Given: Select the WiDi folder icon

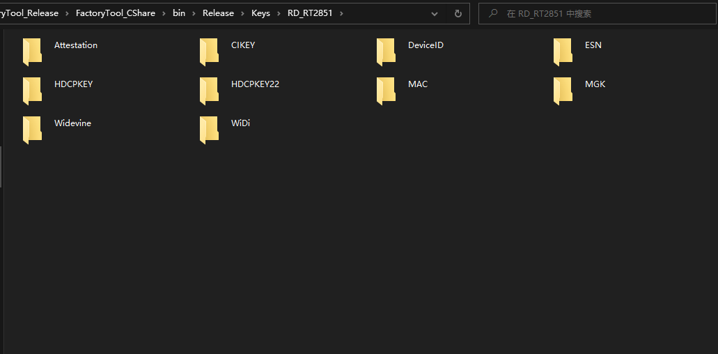Looking at the screenshot, I should point(209,130).
